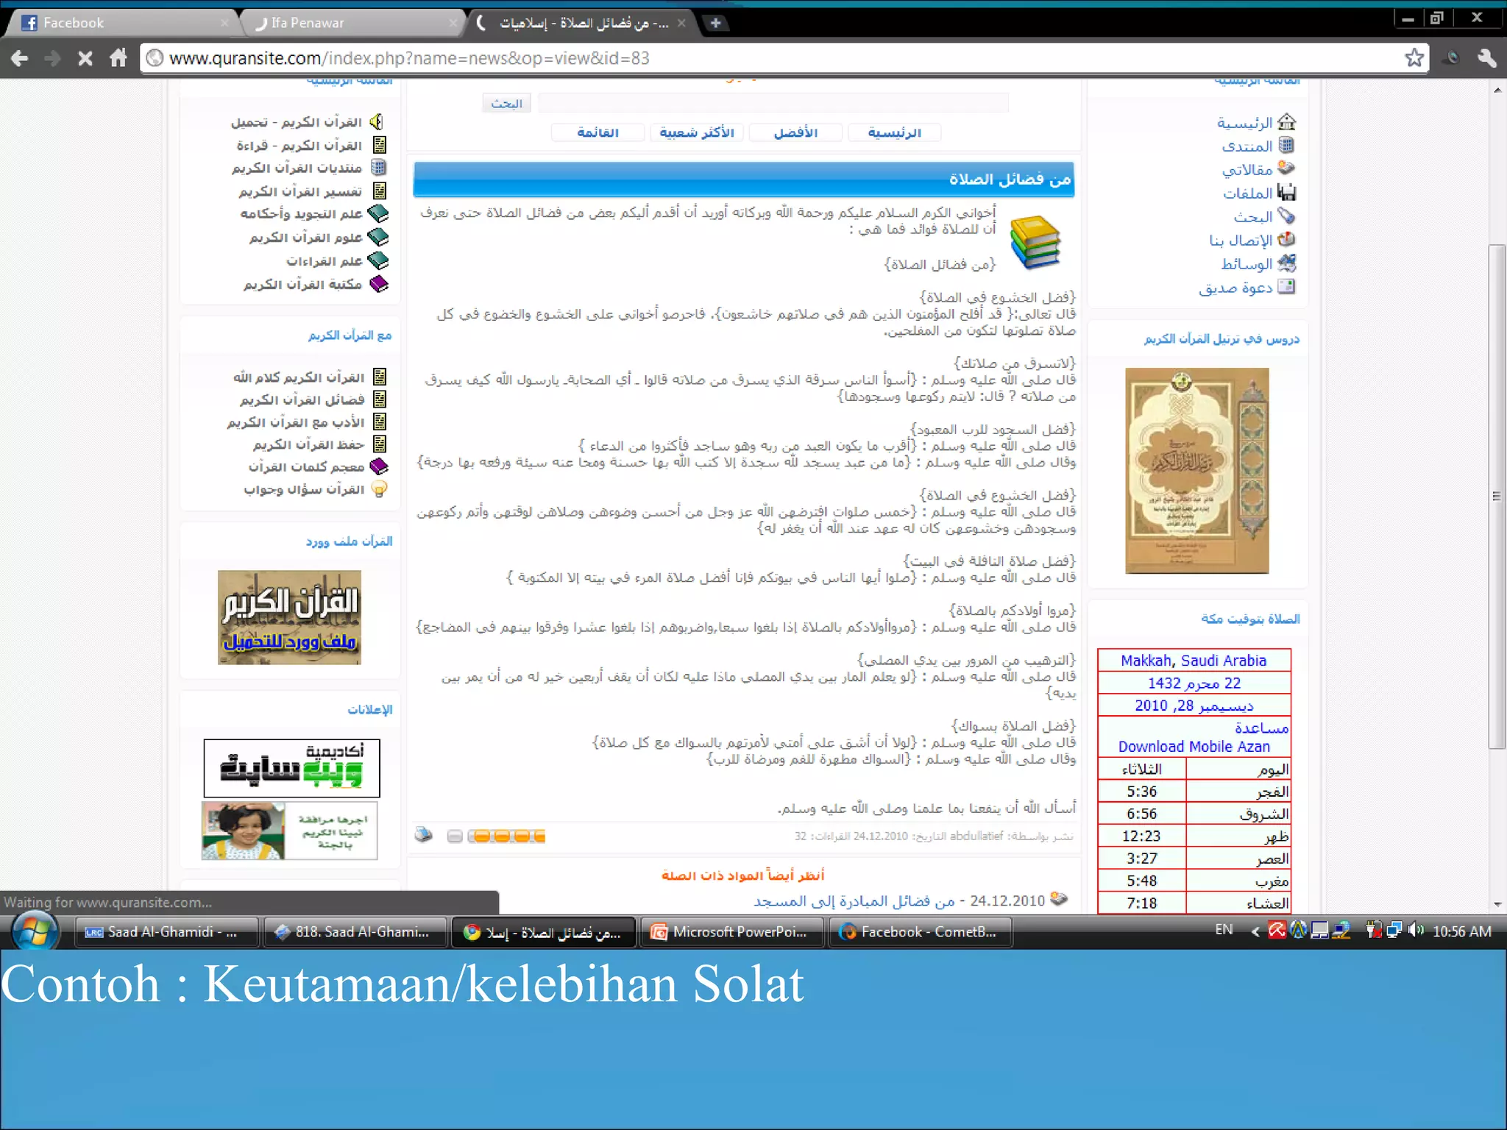Click the page vertical scrollbar thumb

coord(1497,496)
